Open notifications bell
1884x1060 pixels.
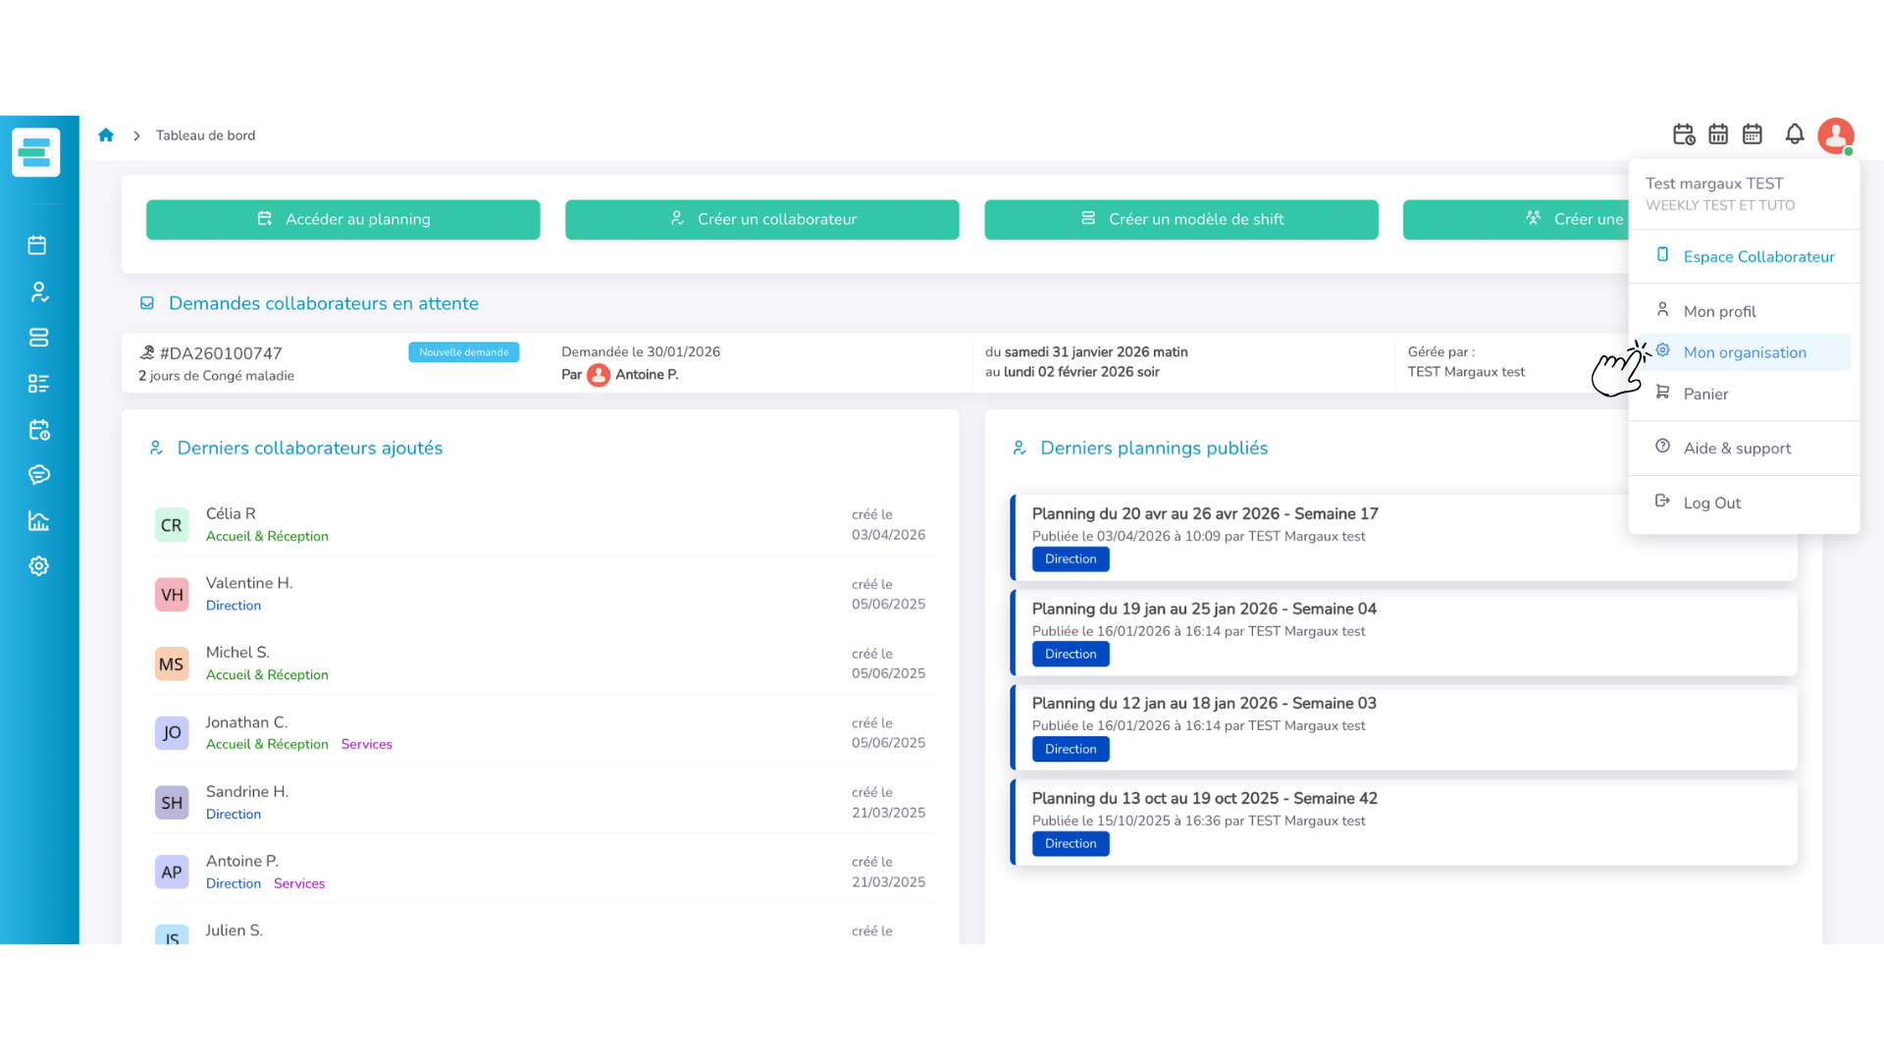[x=1795, y=134]
